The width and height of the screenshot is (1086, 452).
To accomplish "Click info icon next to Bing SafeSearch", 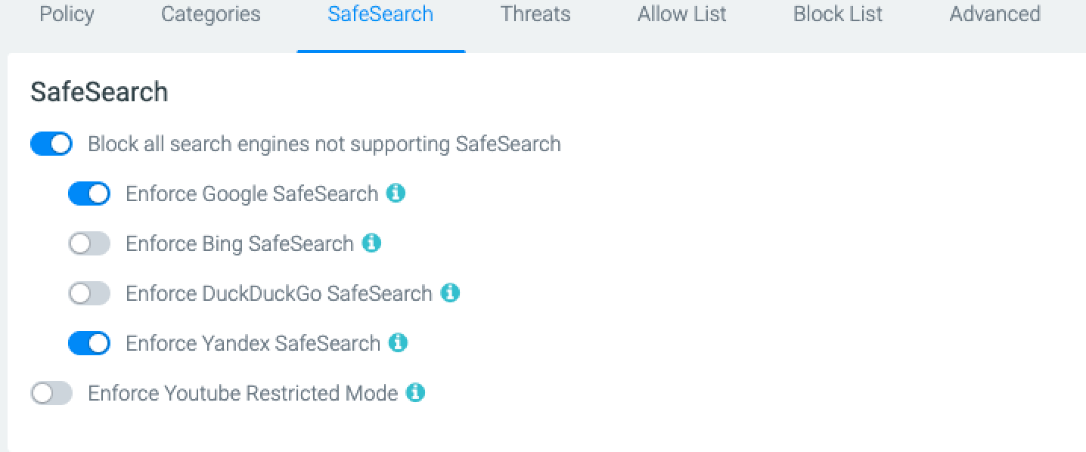I will click(371, 243).
